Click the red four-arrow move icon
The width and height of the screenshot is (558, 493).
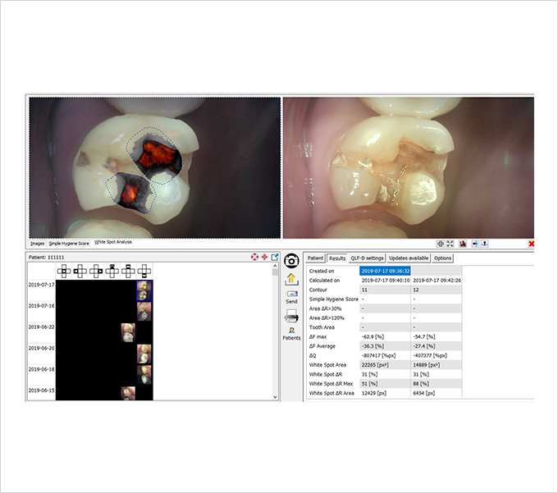coord(265,258)
